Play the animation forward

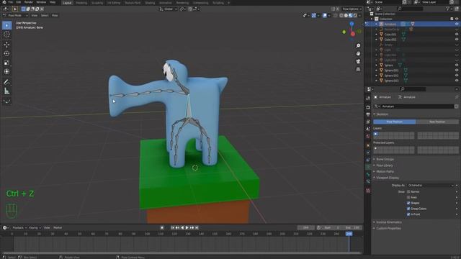tap(187, 227)
